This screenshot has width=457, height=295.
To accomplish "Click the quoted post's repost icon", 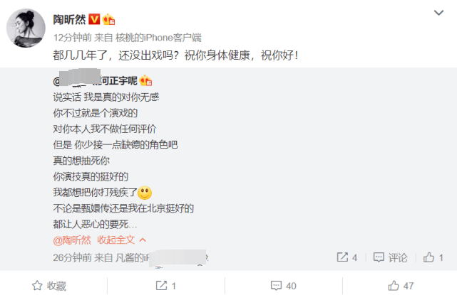I will click(x=342, y=257).
